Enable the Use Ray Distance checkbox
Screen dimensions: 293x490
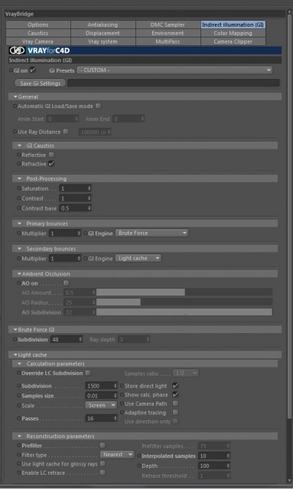coord(66,132)
